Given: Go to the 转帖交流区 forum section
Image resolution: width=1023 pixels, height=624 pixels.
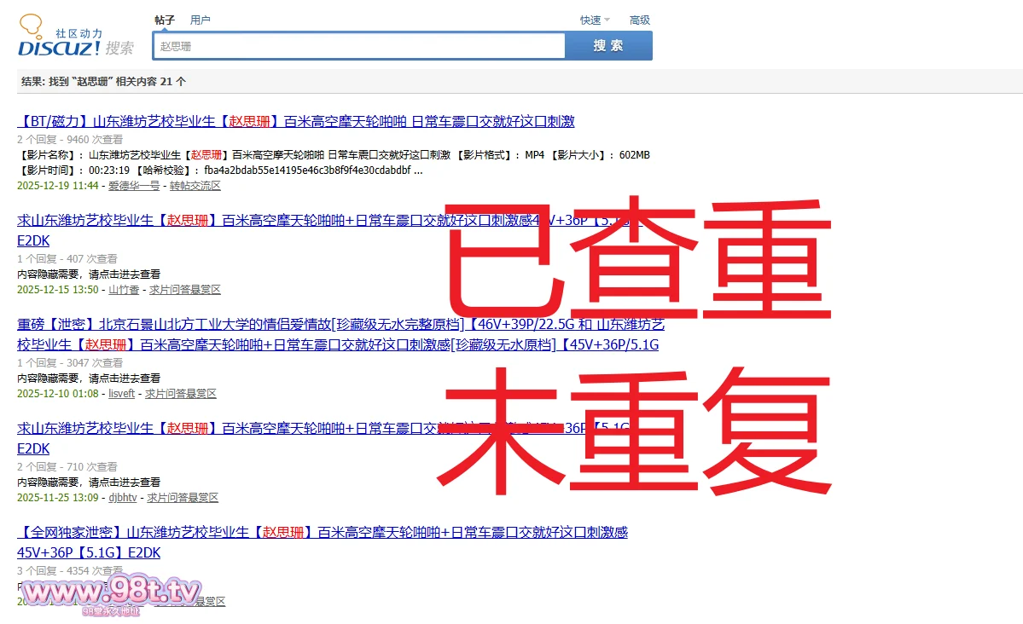Looking at the screenshot, I should [x=195, y=186].
